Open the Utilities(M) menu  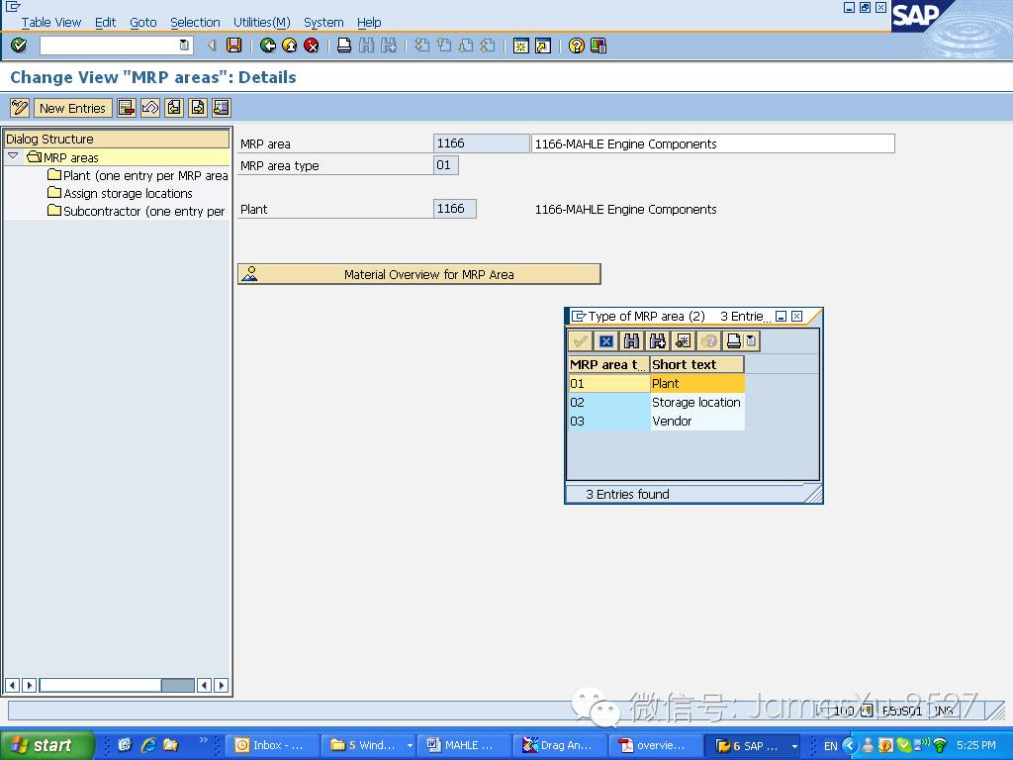coord(261,22)
